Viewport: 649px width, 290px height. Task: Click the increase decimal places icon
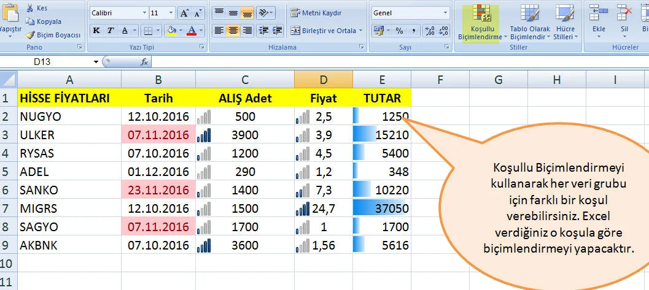pos(429,31)
